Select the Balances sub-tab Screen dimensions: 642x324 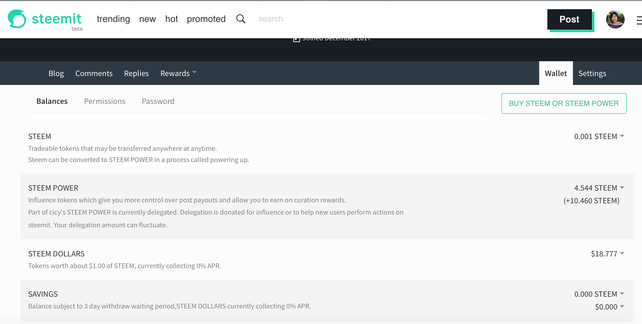[x=52, y=101]
